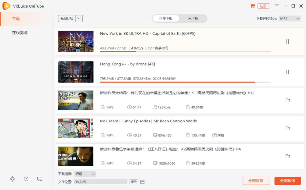Click the 注册 register button
This screenshot has height=190, width=306.
263,6
